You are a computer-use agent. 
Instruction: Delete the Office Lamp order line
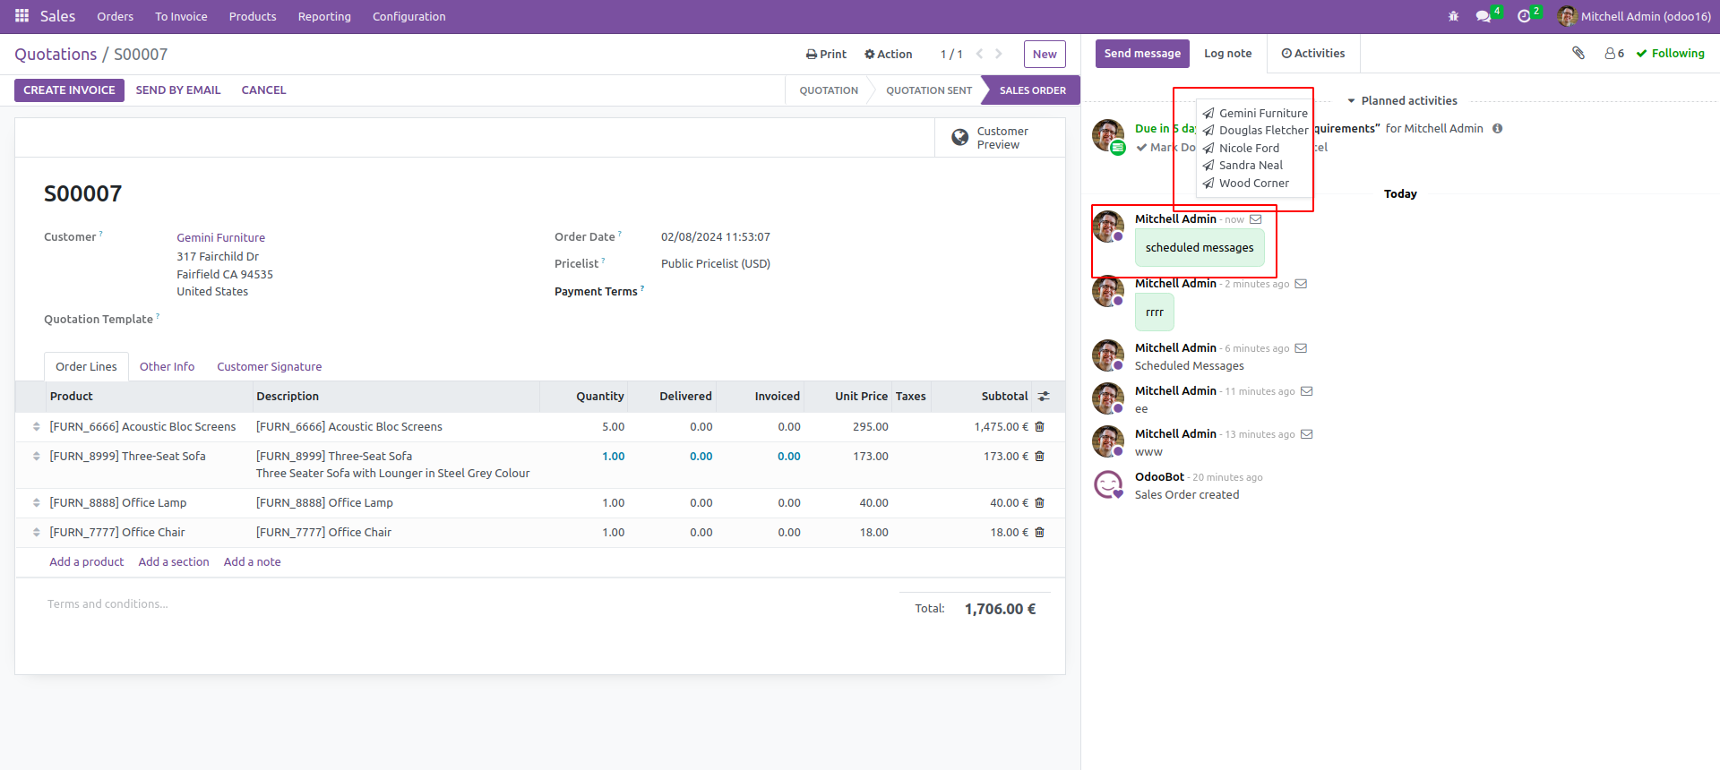coord(1040,503)
